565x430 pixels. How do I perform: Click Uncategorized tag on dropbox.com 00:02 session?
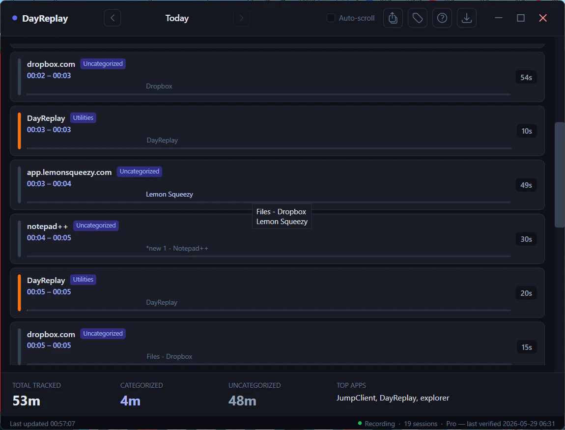[103, 64]
